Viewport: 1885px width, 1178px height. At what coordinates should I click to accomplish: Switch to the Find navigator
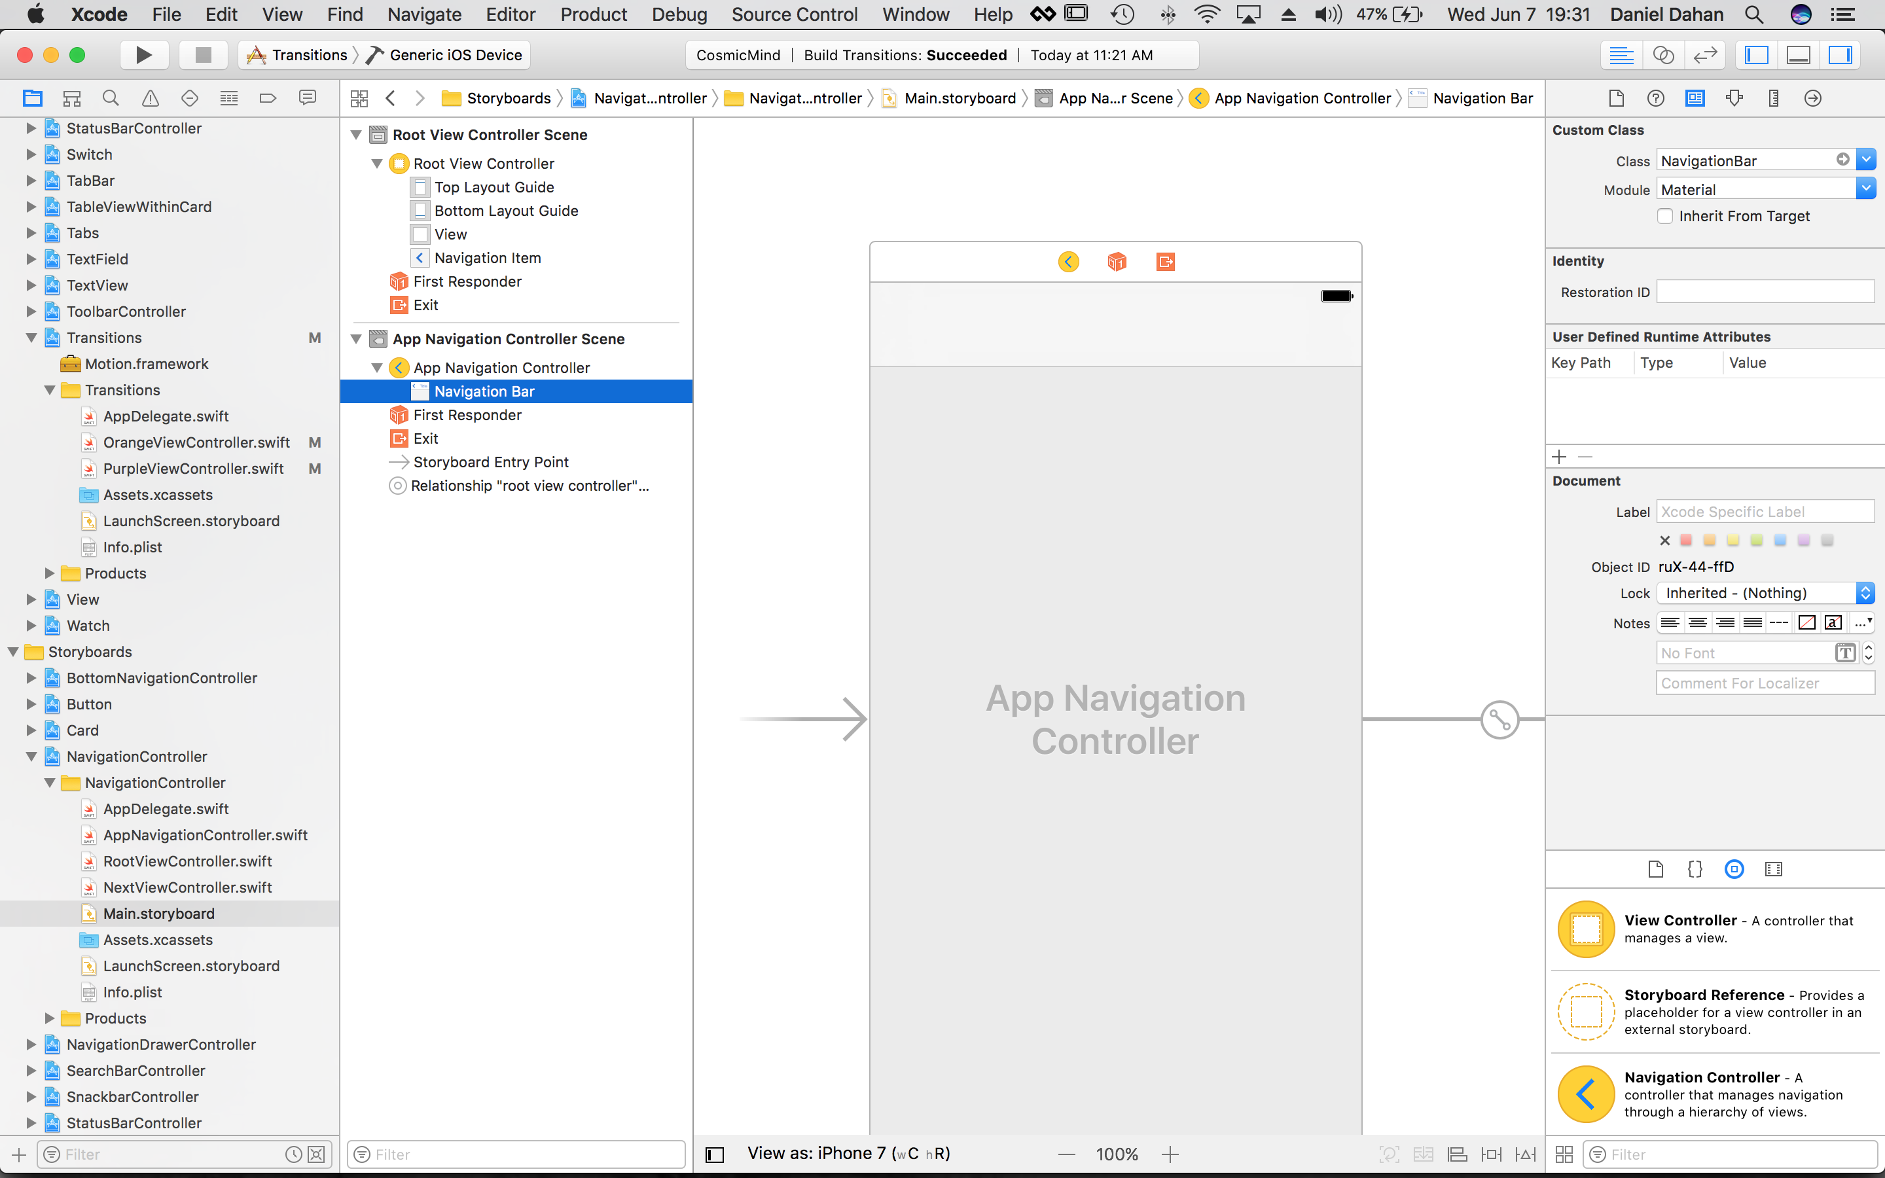point(111,98)
